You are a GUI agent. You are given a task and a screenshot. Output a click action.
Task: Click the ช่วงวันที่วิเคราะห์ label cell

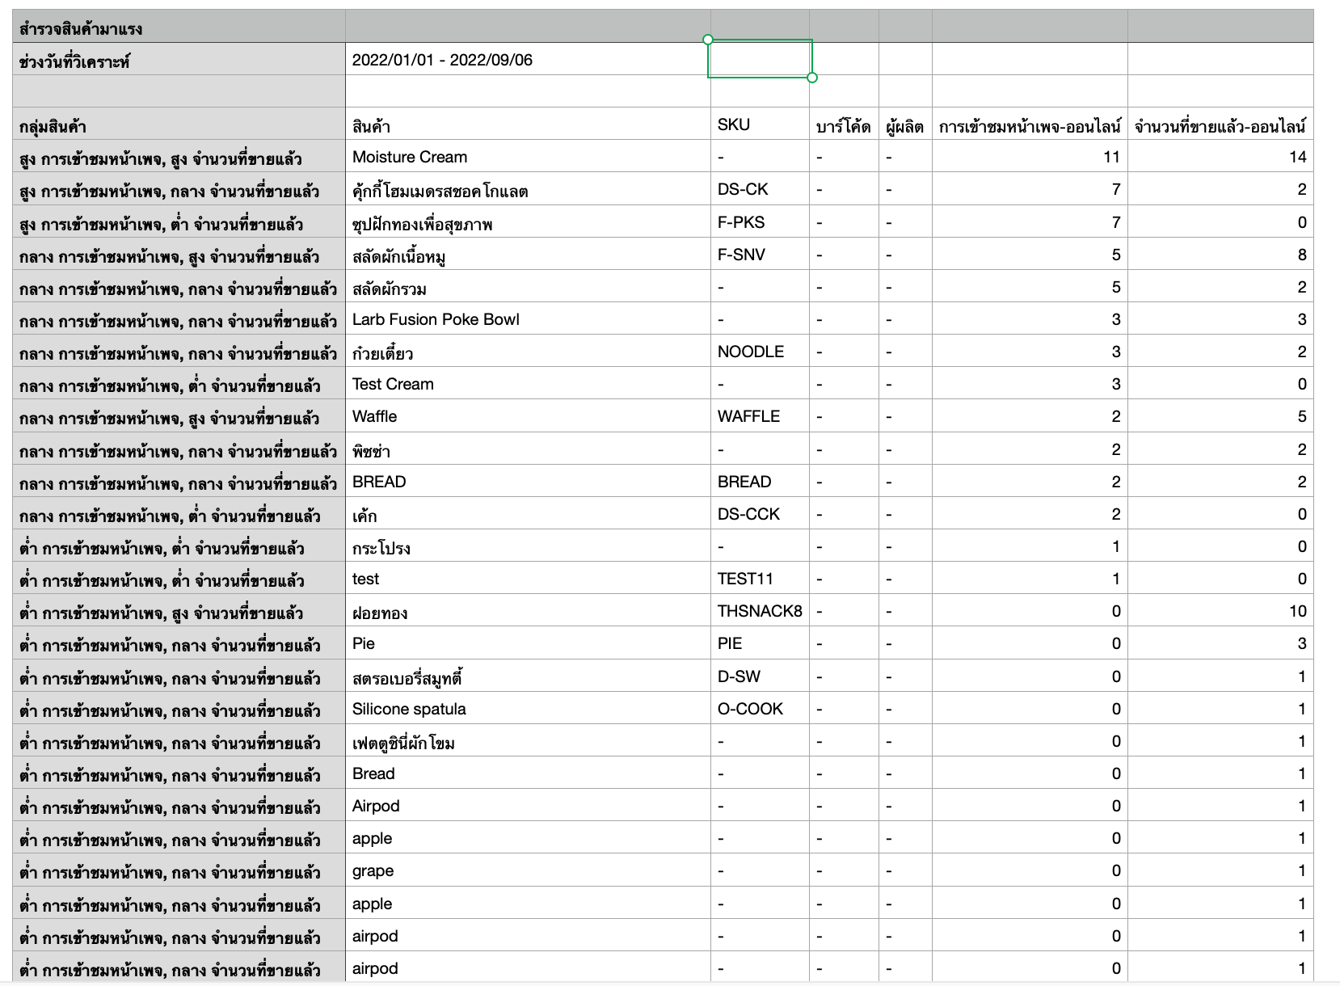(x=179, y=59)
